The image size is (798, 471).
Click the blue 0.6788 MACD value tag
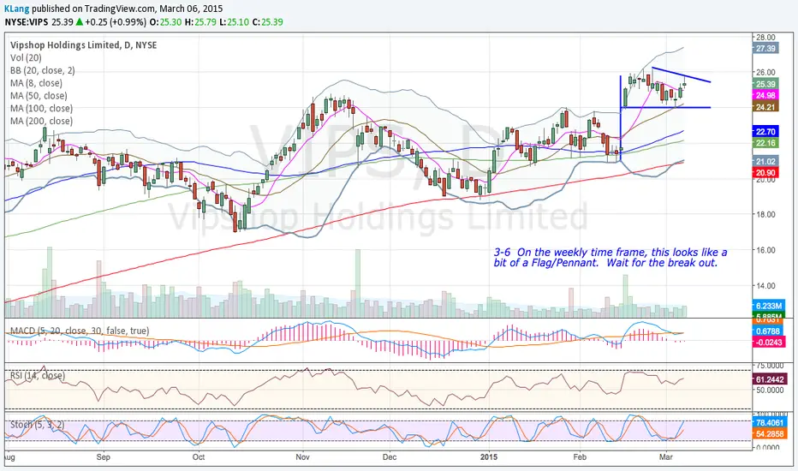(768, 331)
